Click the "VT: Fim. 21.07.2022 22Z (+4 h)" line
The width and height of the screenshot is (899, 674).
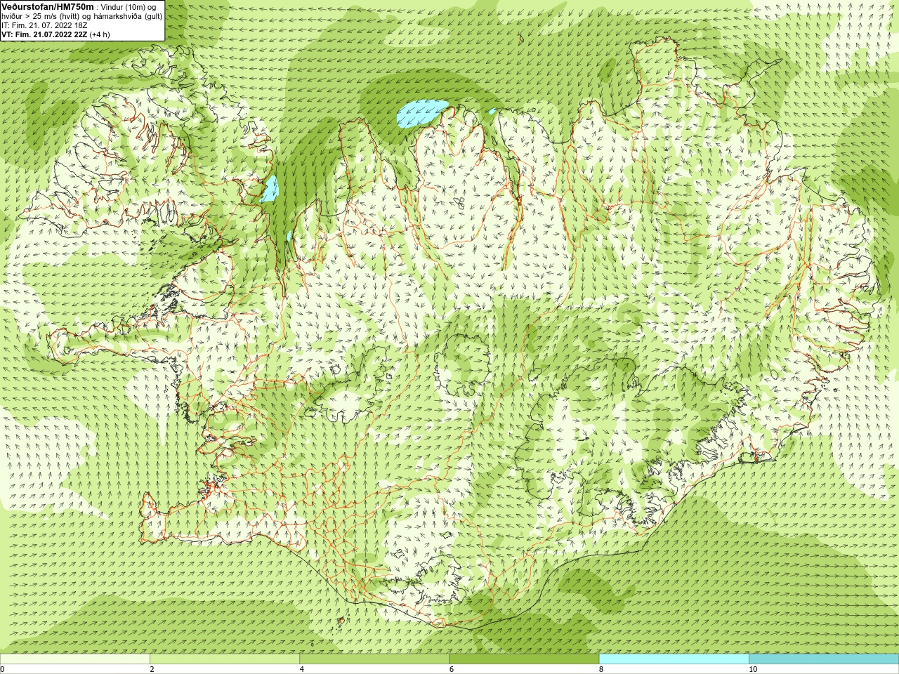click(x=55, y=34)
